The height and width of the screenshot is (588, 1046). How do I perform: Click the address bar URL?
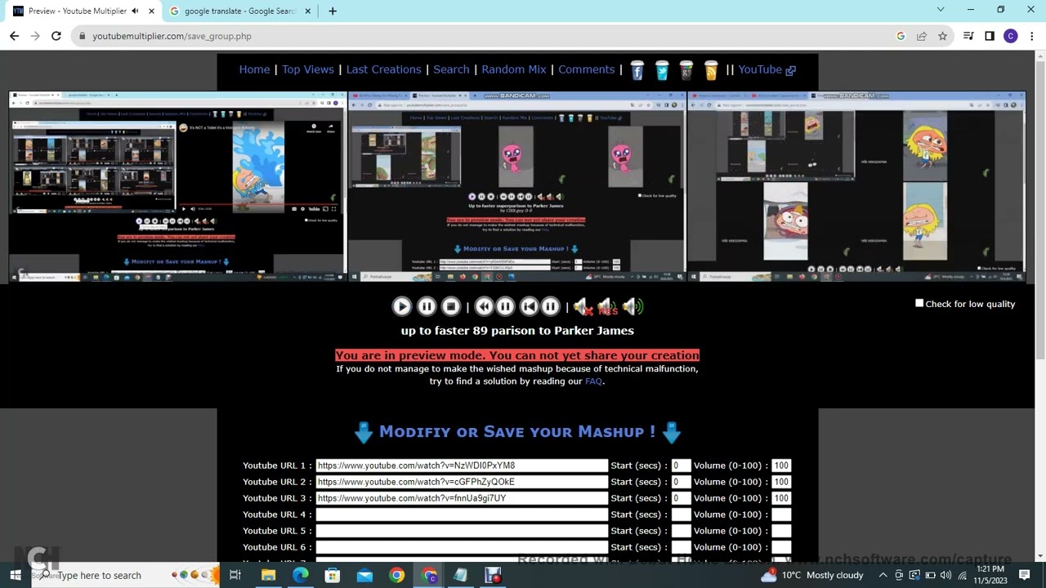172,36
